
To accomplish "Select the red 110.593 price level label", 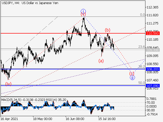I will 153,33.
